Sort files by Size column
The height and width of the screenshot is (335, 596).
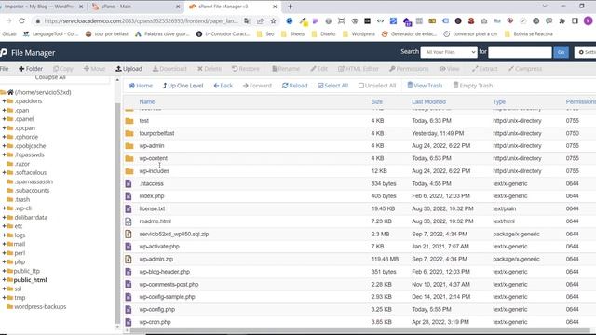[x=376, y=101]
